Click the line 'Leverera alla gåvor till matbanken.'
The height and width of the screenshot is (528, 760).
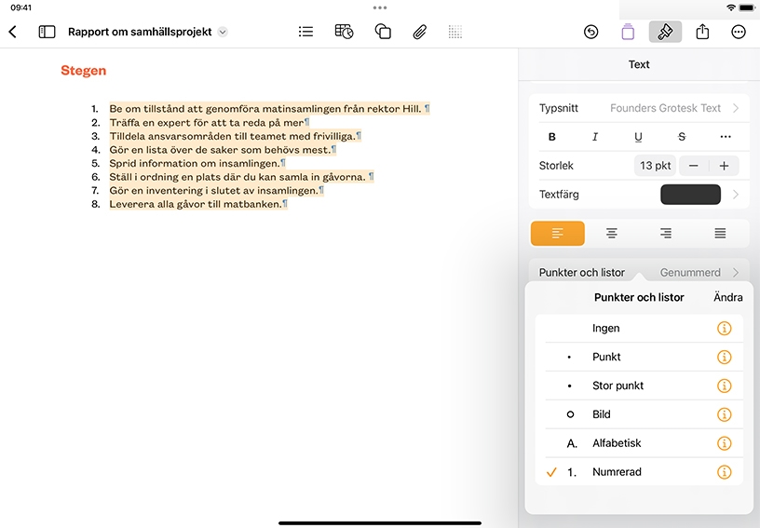[196, 204]
